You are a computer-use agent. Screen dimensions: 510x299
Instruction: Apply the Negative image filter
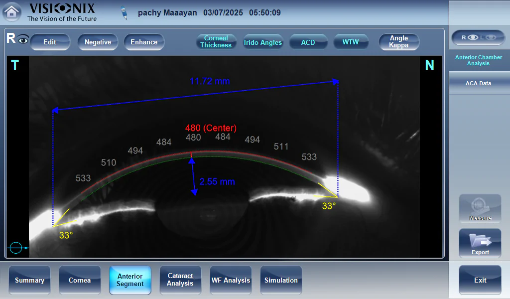coord(98,42)
